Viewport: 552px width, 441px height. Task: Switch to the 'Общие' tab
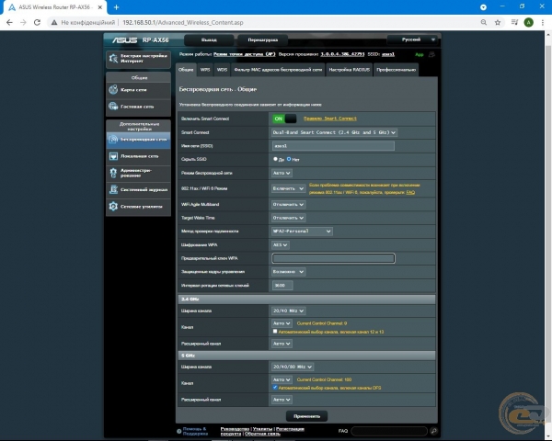click(x=186, y=70)
